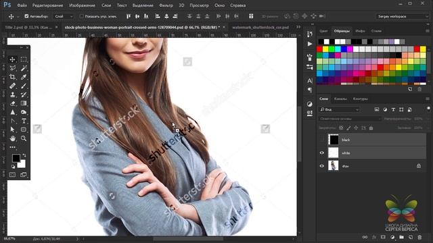Select the Horizontal Type tool
The width and height of the screenshot is (433, 243).
click(x=24, y=121)
